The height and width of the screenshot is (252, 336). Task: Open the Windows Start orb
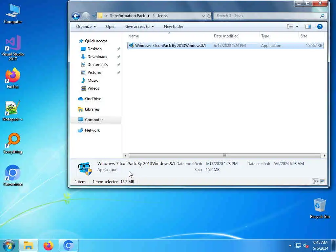[x=9, y=245]
